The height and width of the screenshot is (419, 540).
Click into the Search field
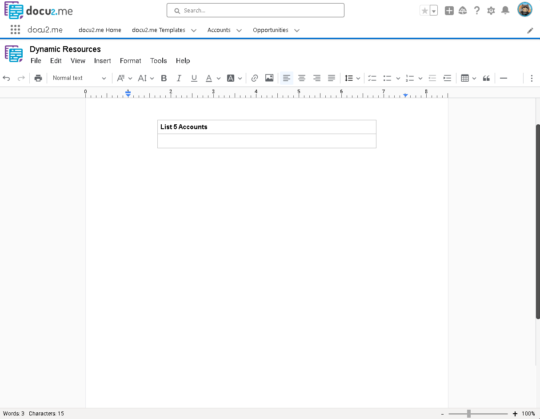[x=256, y=11]
